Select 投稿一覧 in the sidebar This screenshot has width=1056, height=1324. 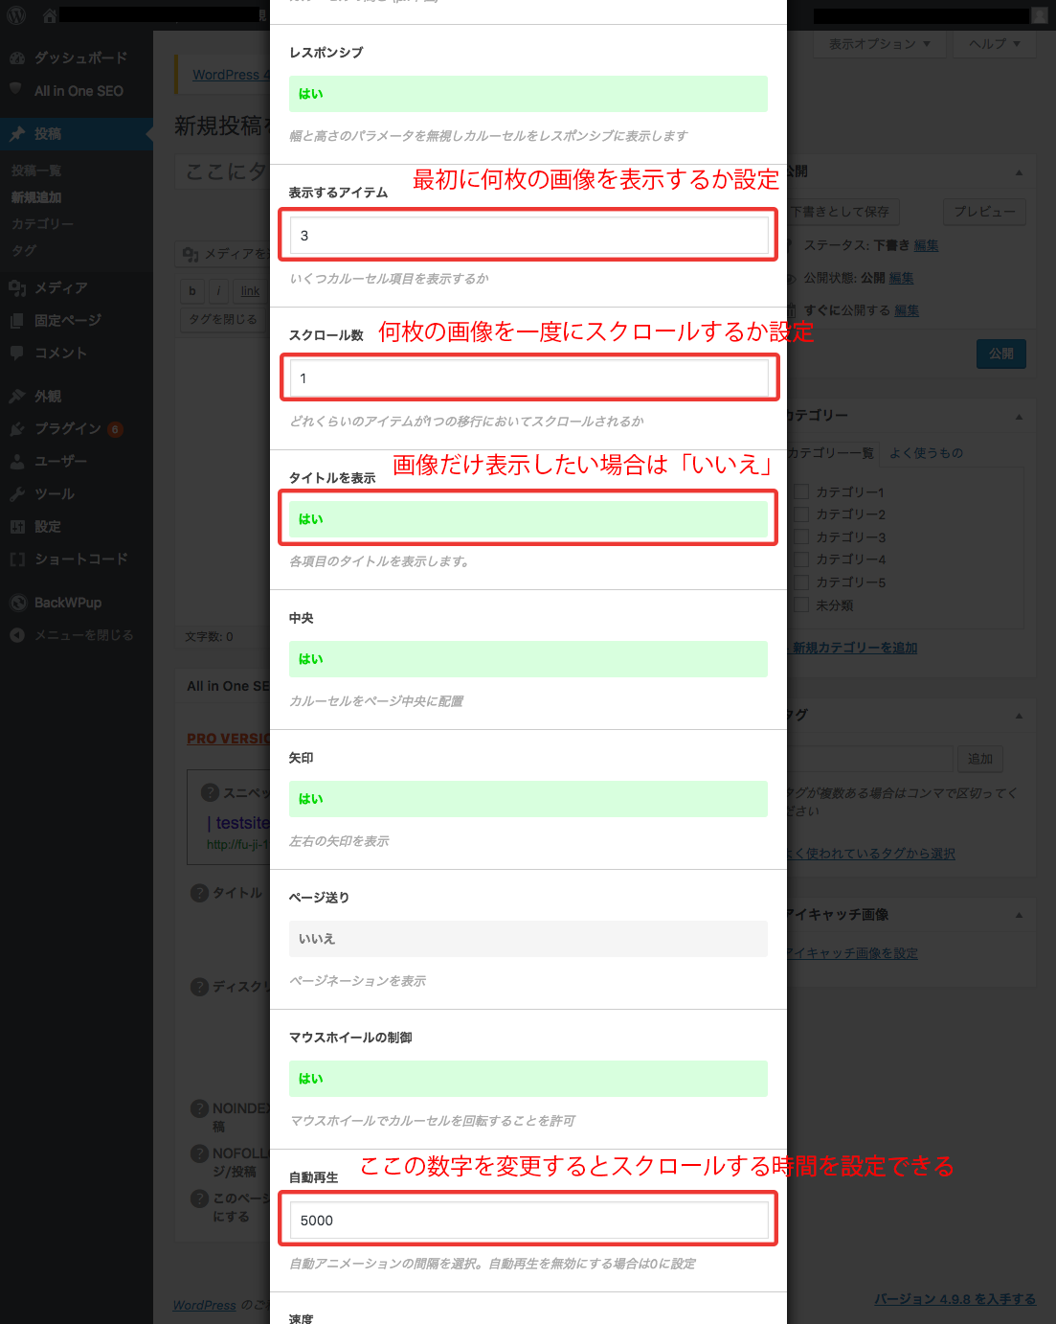36,171
